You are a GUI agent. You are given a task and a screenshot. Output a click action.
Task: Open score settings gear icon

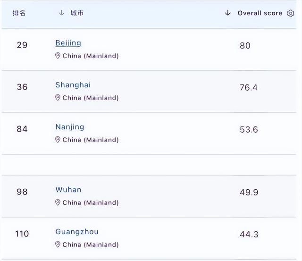pyautogui.click(x=291, y=13)
